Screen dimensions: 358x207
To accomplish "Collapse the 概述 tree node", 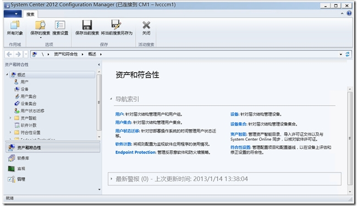I will tap(7, 74).
